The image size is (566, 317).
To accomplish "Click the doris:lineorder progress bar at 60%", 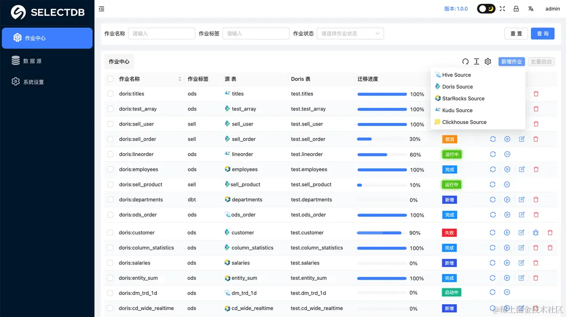I will click(382, 155).
